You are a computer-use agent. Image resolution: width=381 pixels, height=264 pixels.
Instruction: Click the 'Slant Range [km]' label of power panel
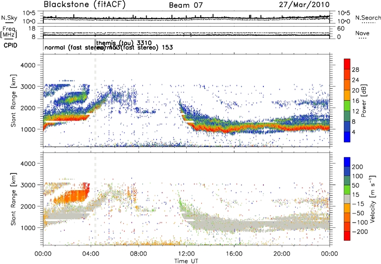(x=13, y=101)
